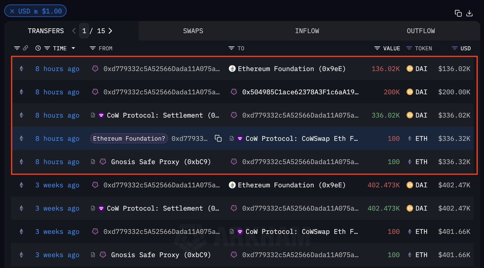Click the Ethereum chain icon in the 200K DAI row
The height and width of the screenshot is (268, 484).
[x=21, y=92]
